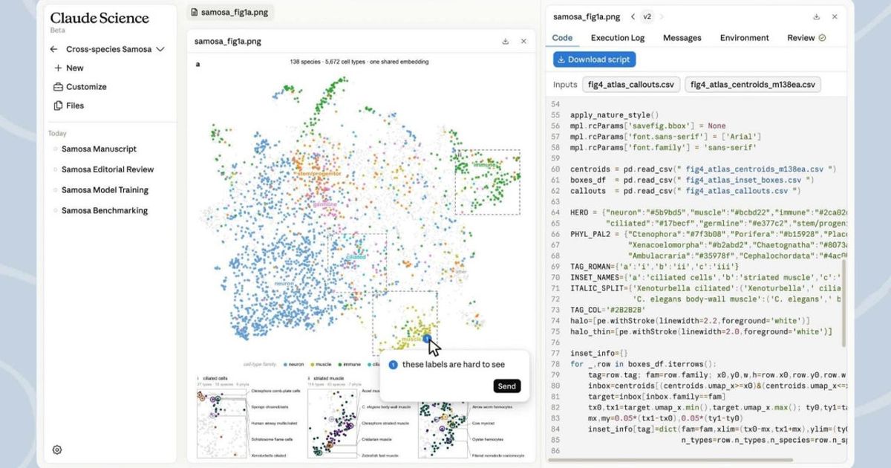Image resolution: width=891 pixels, height=468 pixels.
Task: Send the comment with the Send button
Action: [506, 386]
